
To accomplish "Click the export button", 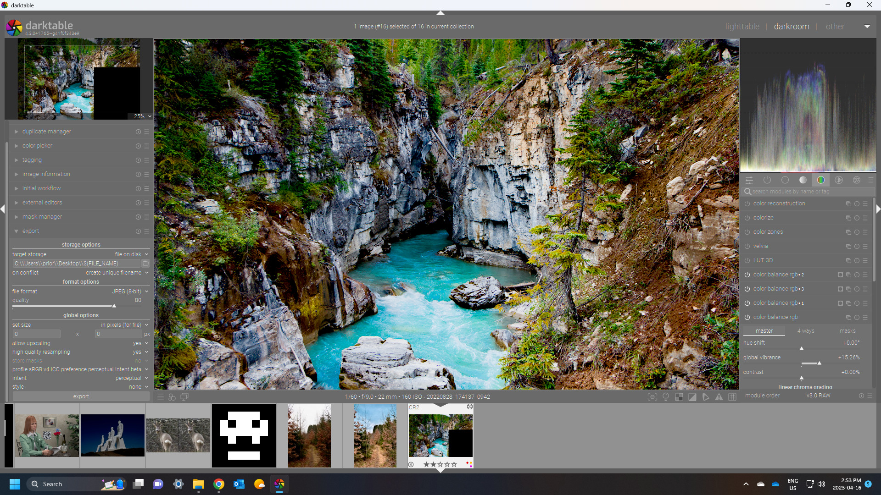I will [x=81, y=396].
